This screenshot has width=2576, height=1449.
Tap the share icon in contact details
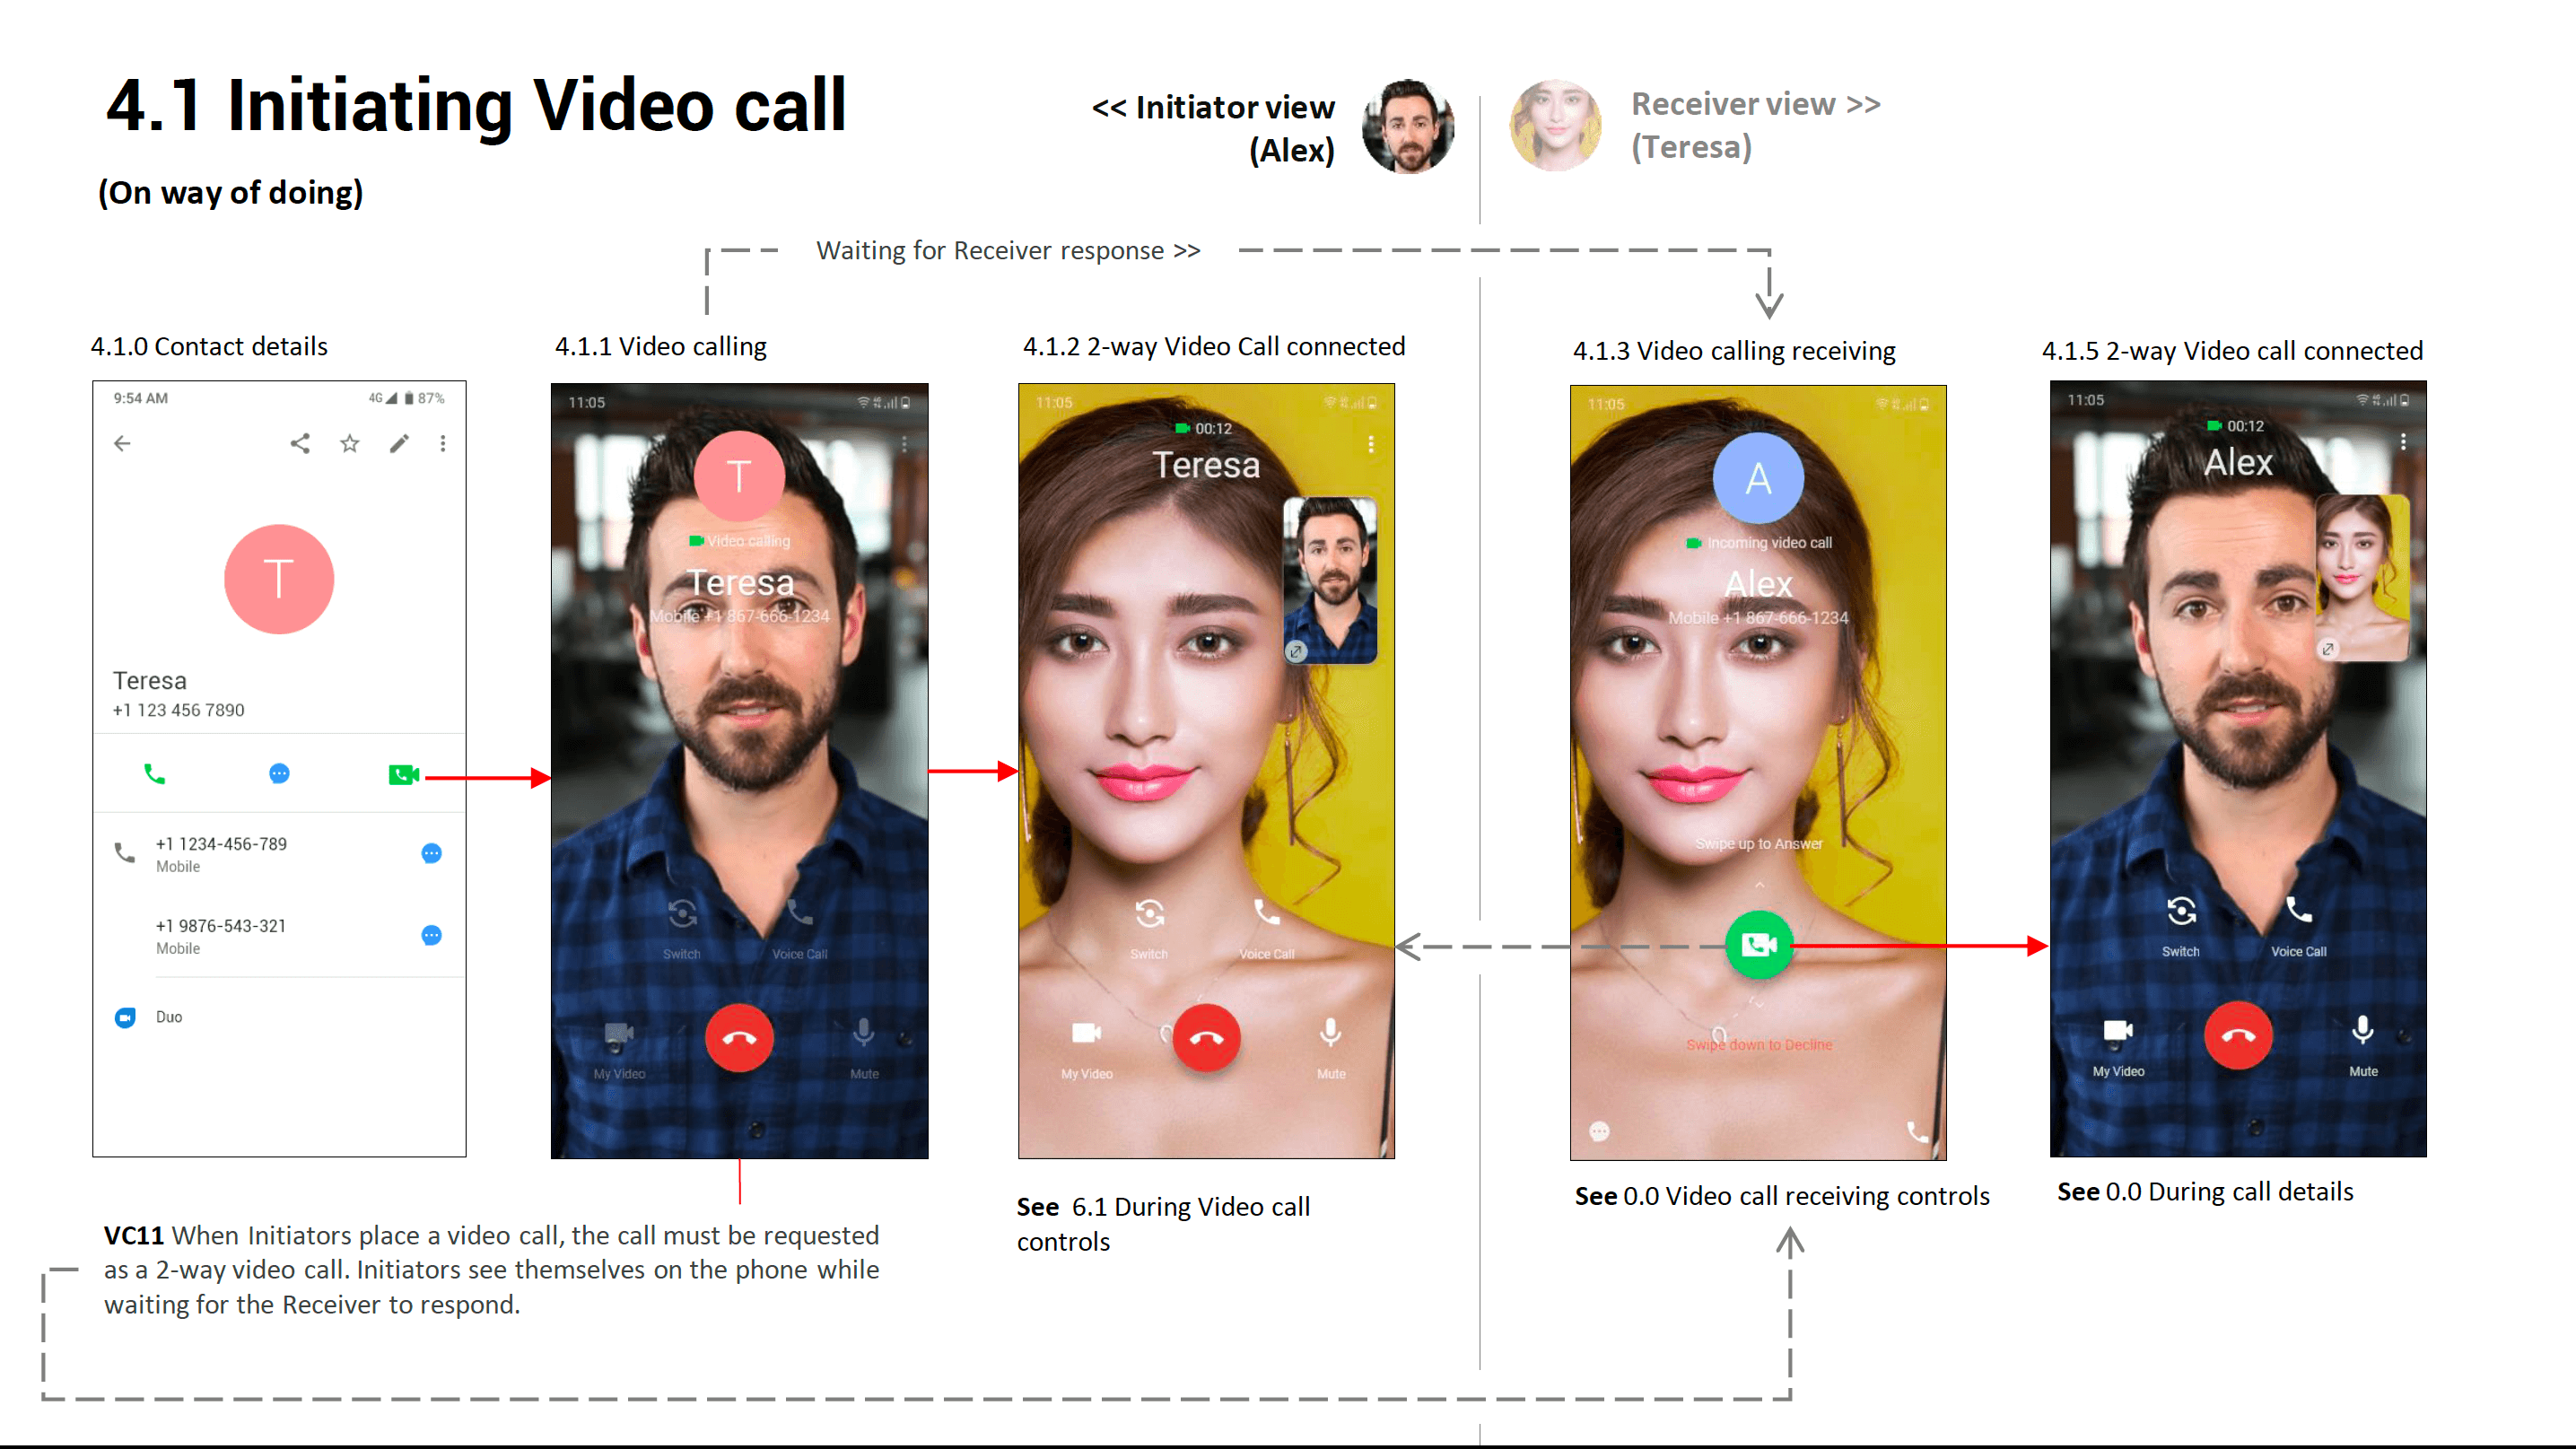(x=300, y=443)
